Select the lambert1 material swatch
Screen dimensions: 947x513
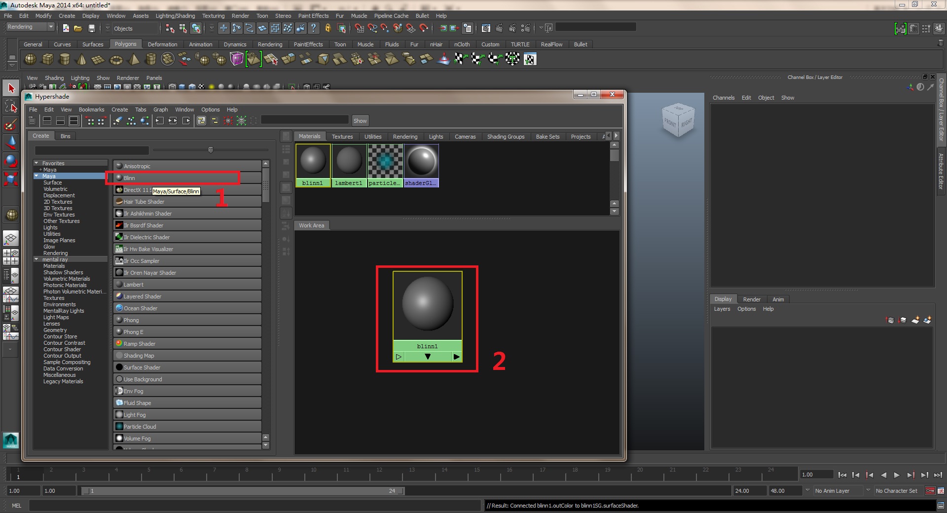(x=349, y=165)
